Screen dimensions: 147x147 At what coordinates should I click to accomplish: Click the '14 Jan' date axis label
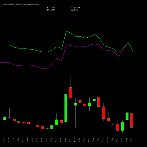(x=103, y=140)
